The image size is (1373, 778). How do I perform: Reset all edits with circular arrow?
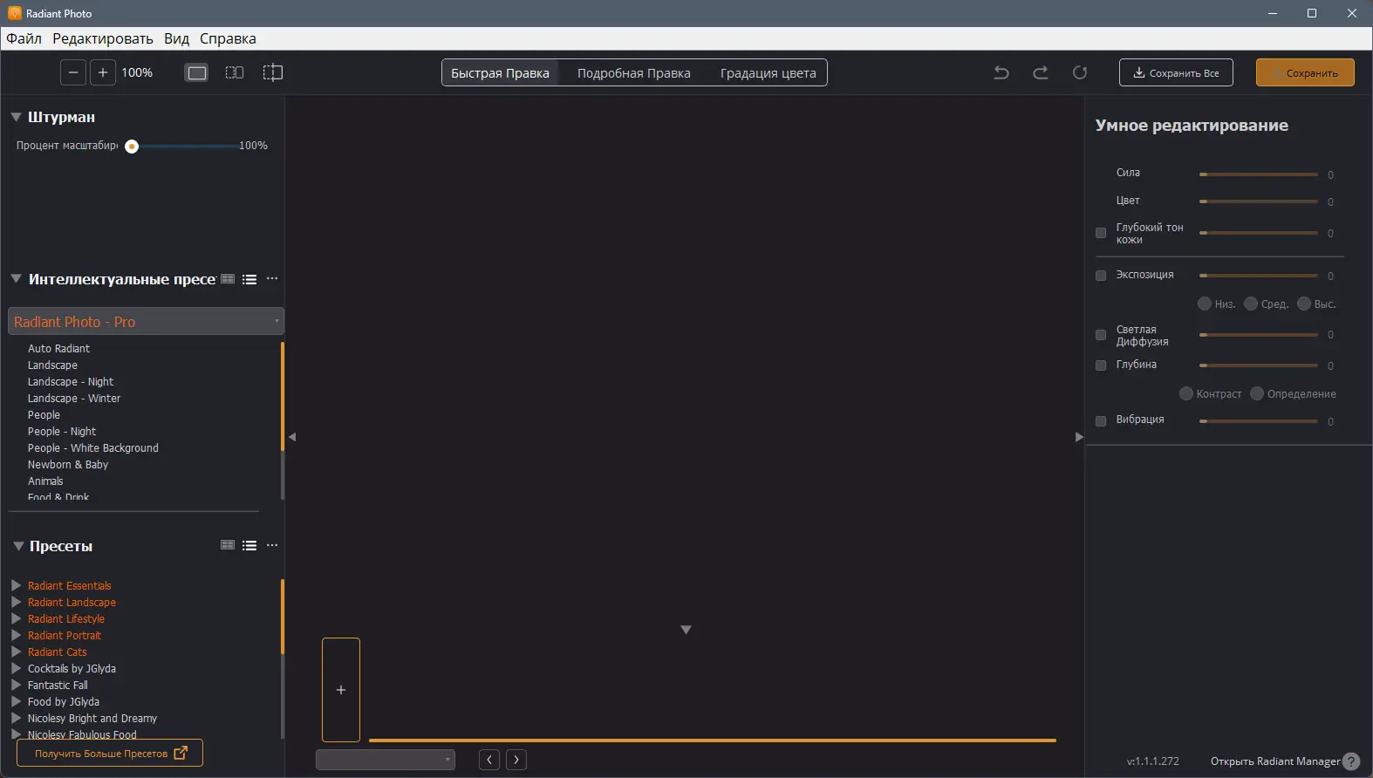click(1080, 72)
